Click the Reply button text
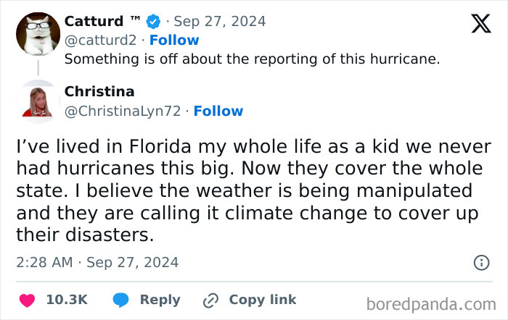This screenshot has width=508, height=320. [x=160, y=300]
